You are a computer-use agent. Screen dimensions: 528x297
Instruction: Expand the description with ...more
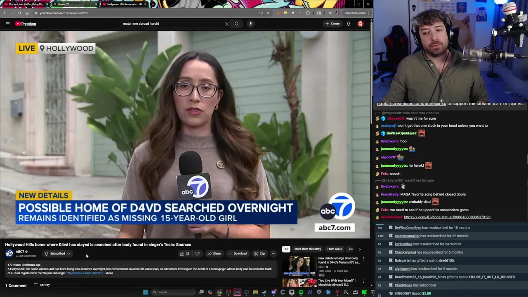click(108, 273)
